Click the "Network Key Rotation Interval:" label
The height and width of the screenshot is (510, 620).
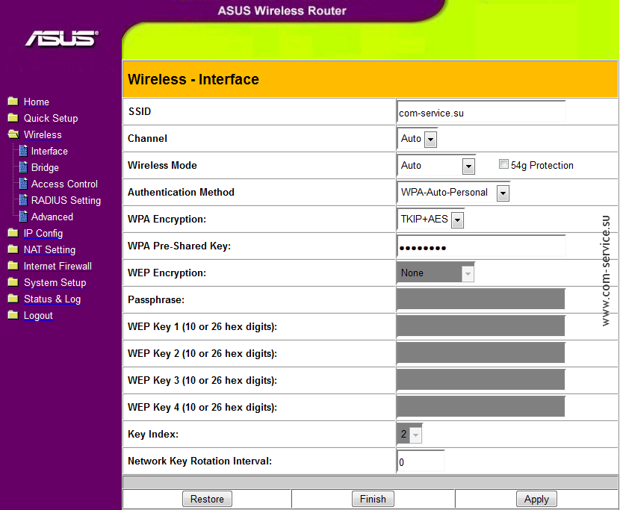(x=199, y=461)
